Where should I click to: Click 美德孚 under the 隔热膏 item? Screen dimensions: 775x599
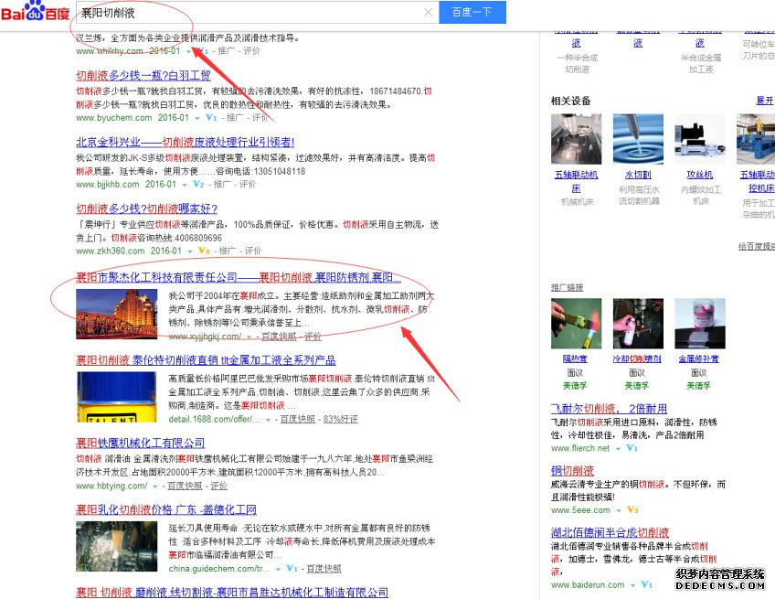pyautogui.click(x=576, y=386)
